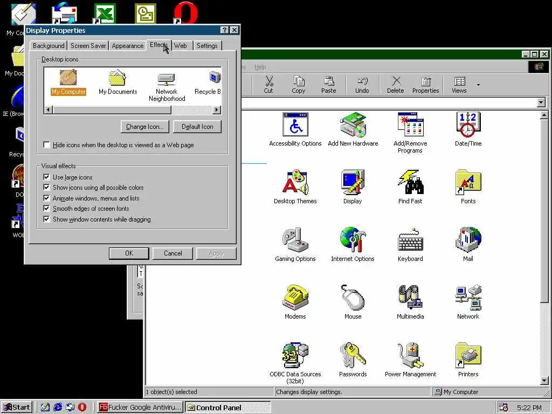Click the Cut toolbar button
The image size is (552, 414).
point(268,85)
